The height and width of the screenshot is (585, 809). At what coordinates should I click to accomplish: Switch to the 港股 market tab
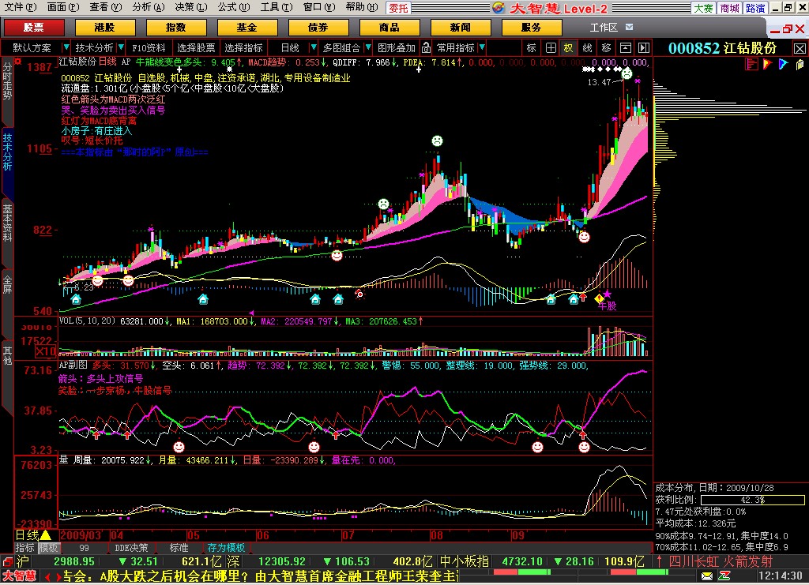[x=105, y=28]
